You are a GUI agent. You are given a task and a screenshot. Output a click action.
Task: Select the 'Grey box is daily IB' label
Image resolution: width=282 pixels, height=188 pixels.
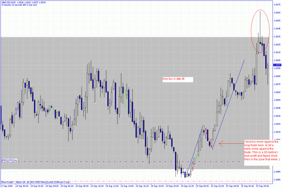pos(173,79)
